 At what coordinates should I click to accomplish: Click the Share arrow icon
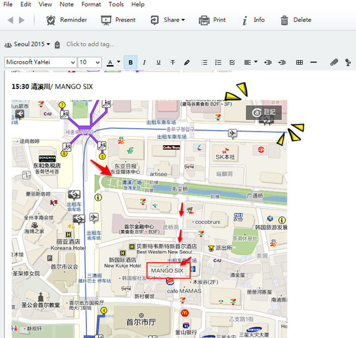[x=155, y=20]
